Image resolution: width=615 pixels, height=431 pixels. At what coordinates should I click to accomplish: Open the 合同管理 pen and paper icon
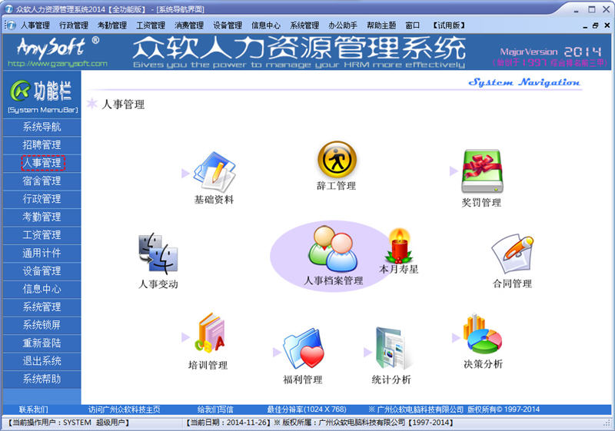[x=513, y=254]
